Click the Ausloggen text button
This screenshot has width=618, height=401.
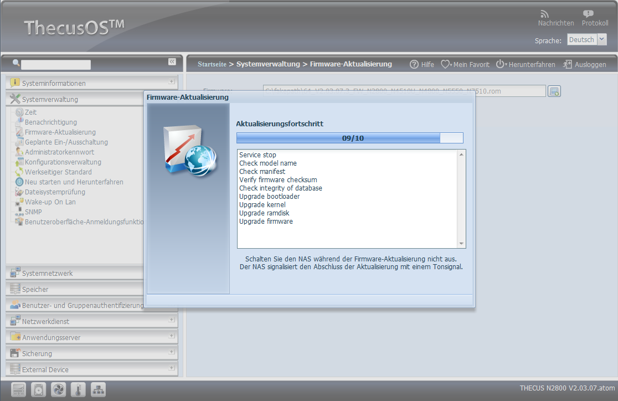pyautogui.click(x=590, y=65)
